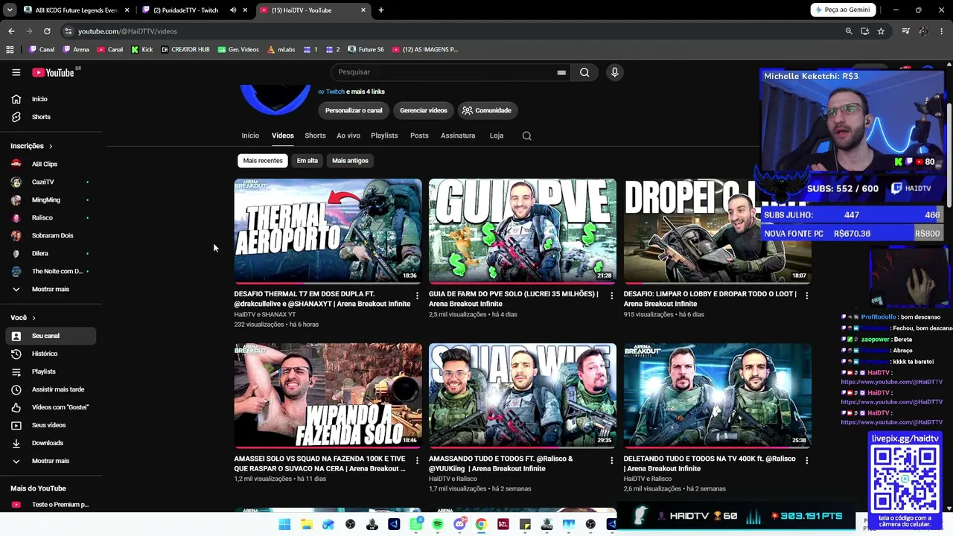This screenshot has height=536, width=953.
Task: Bookmark this page with the star icon
Action: (x=881, y=31)
